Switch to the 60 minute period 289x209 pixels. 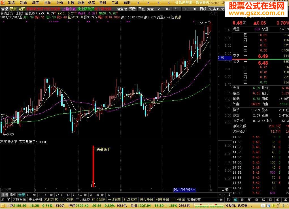[194, 9]
